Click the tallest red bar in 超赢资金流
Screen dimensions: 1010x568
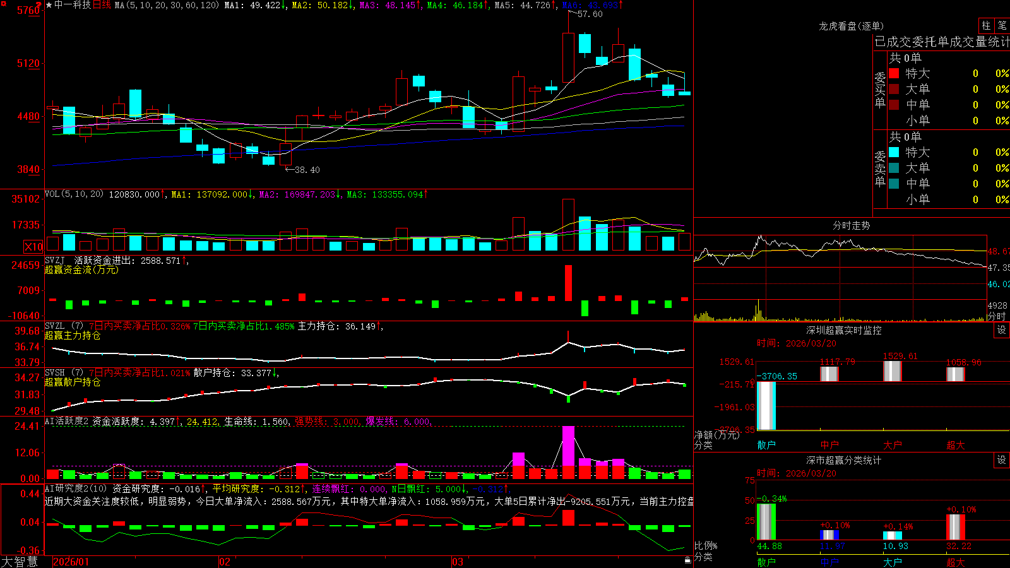pyautogui.click(x=568, y=283)
